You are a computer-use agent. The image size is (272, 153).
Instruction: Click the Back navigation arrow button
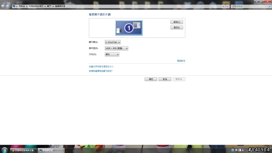coord(3,6)
